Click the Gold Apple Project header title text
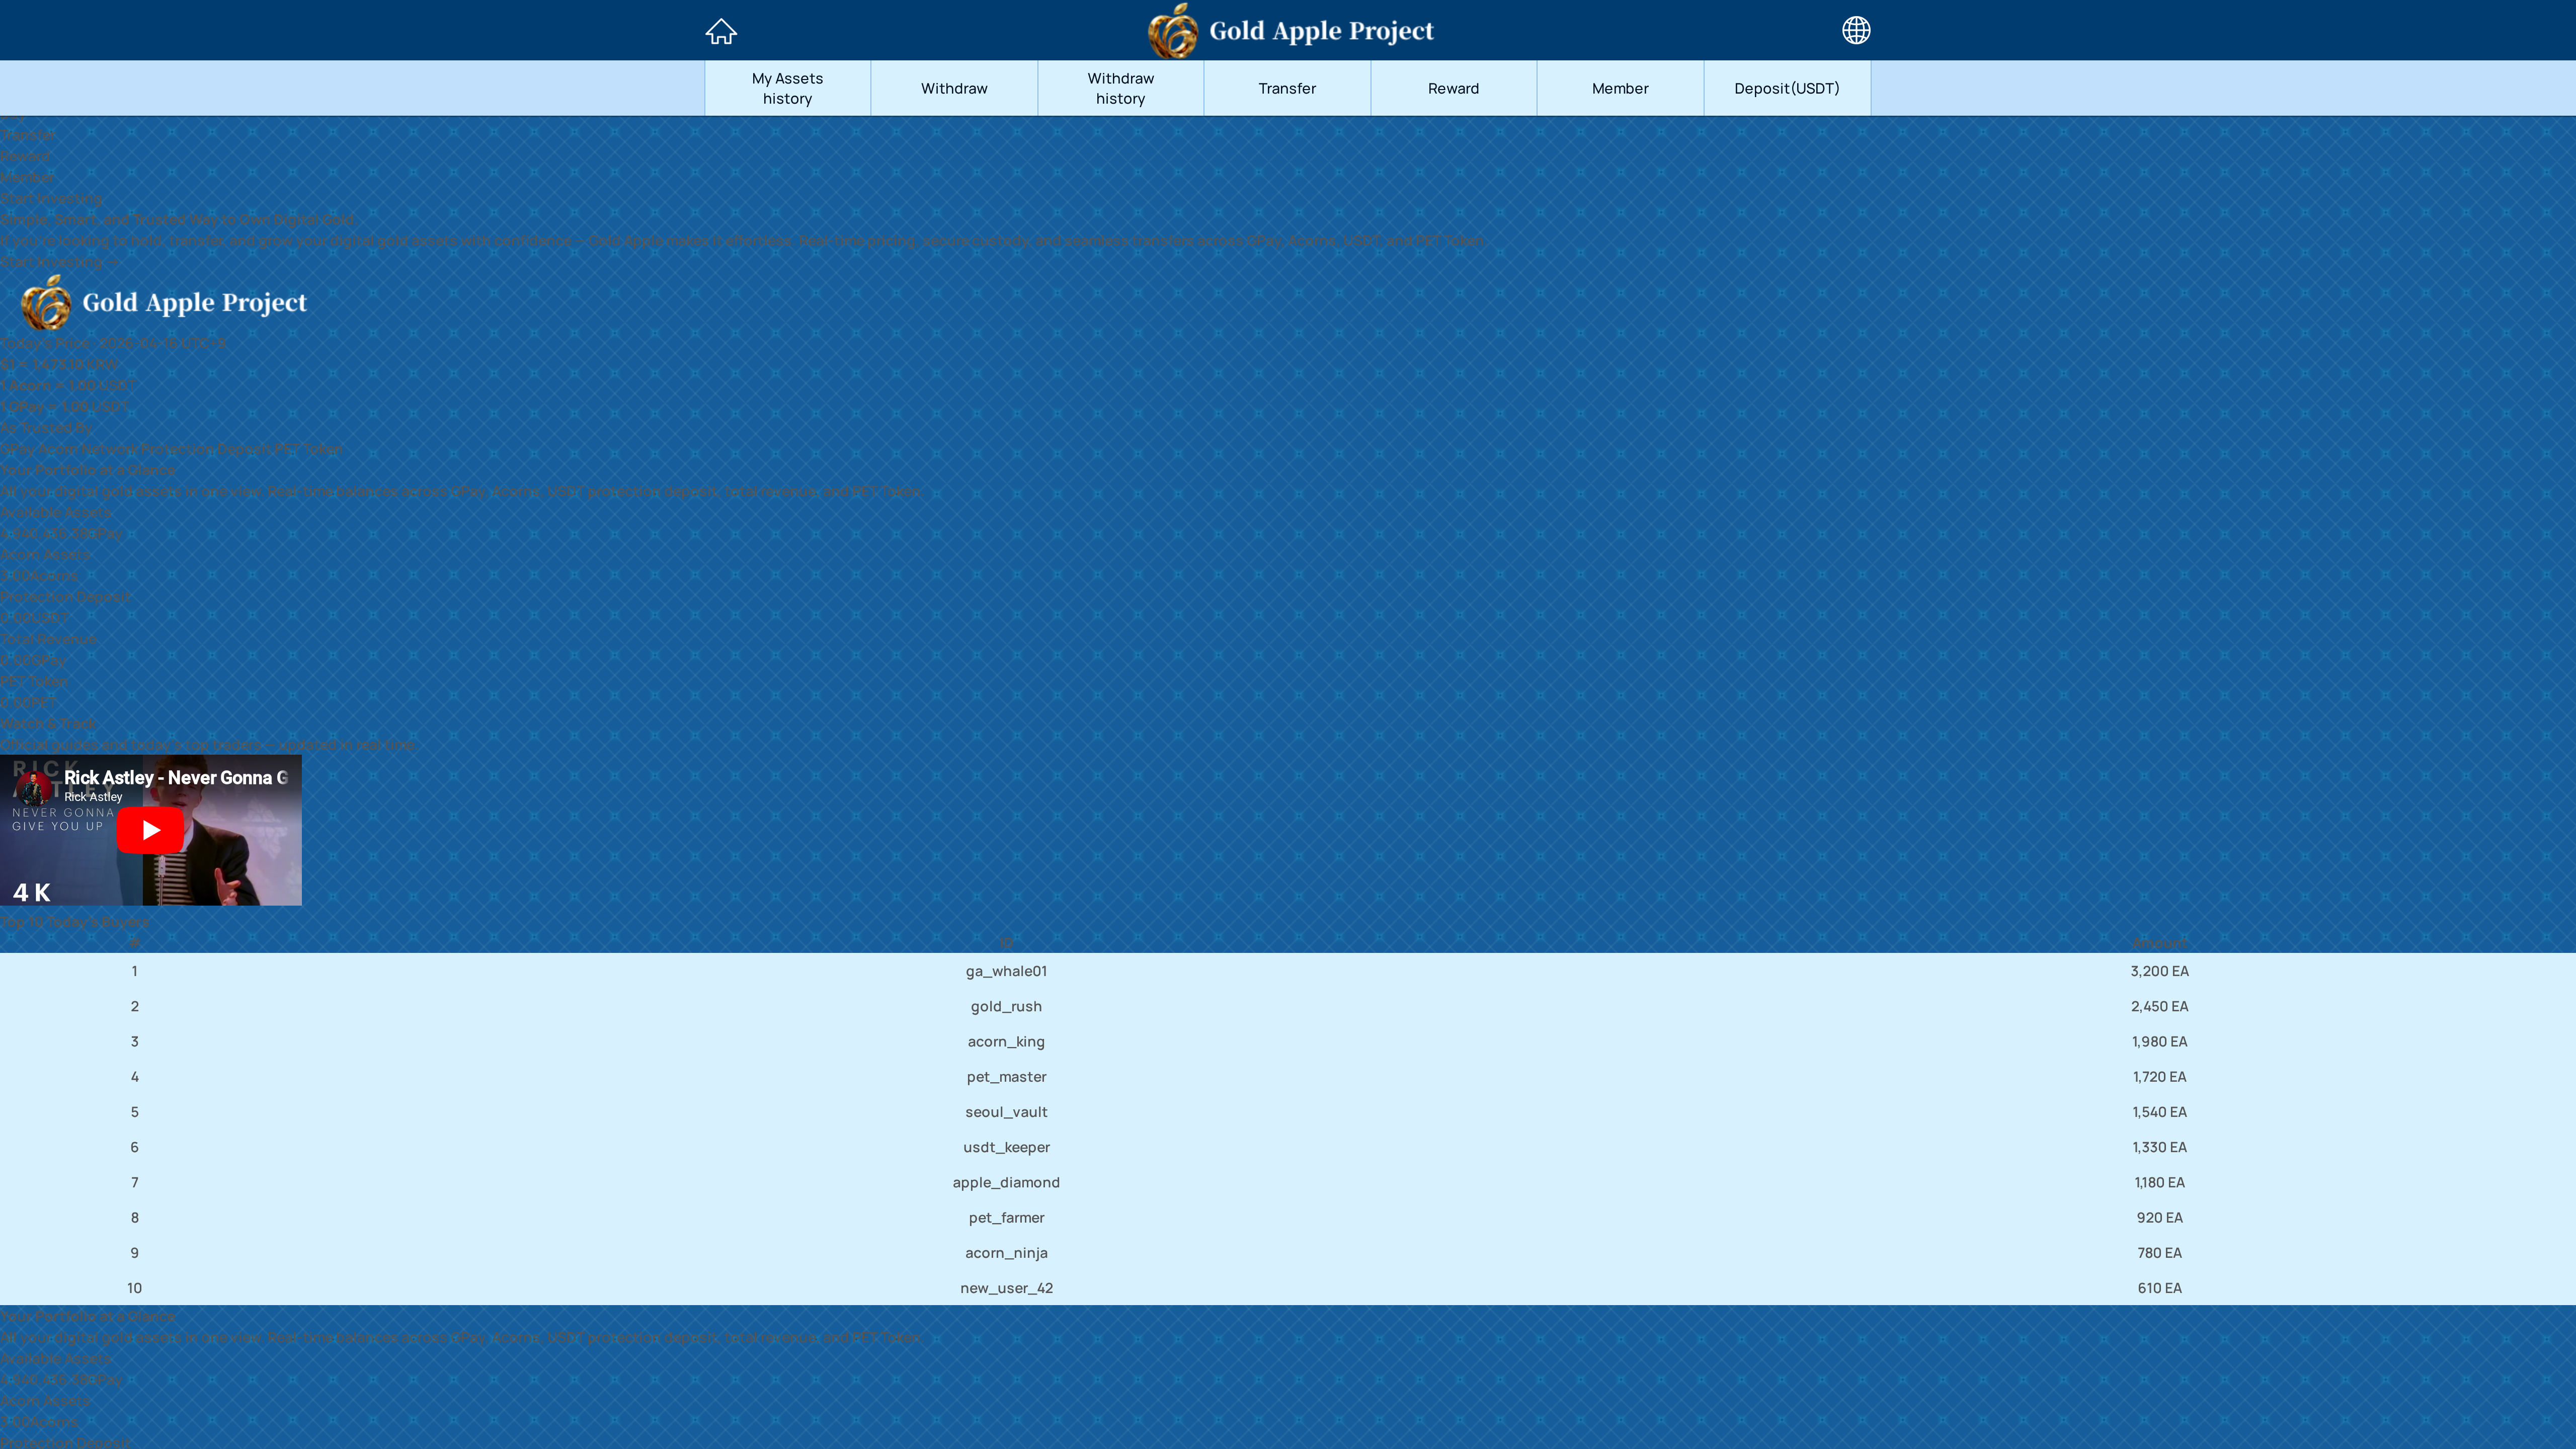2576x1449 pixels. [x=1321, y=31]
